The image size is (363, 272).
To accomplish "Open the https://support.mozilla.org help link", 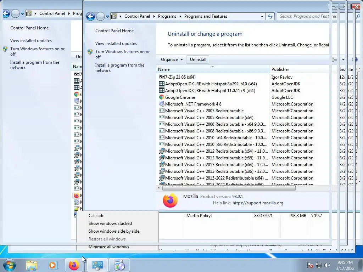I will 258,203.
